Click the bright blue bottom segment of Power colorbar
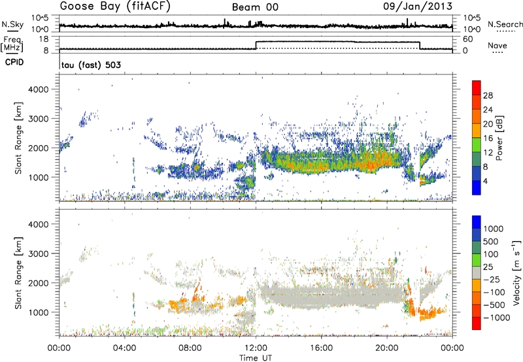 tap(477, 188)
